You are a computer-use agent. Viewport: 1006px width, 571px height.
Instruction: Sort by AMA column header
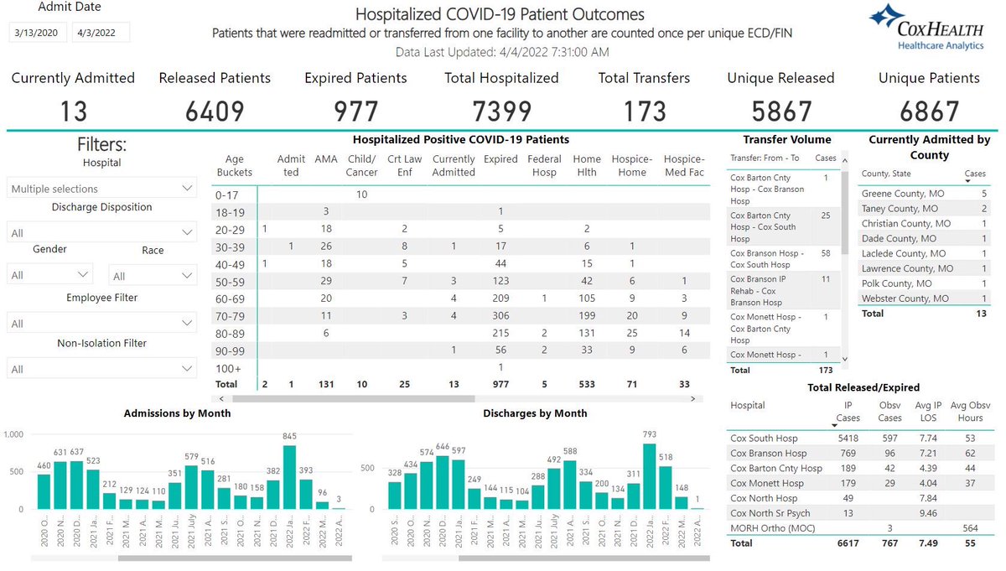click(325, 159)
